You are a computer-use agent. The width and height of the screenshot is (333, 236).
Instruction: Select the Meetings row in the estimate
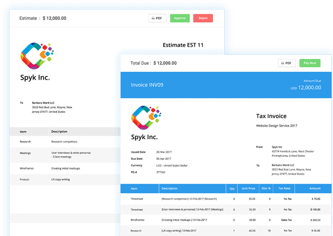[x=65, y=155]
